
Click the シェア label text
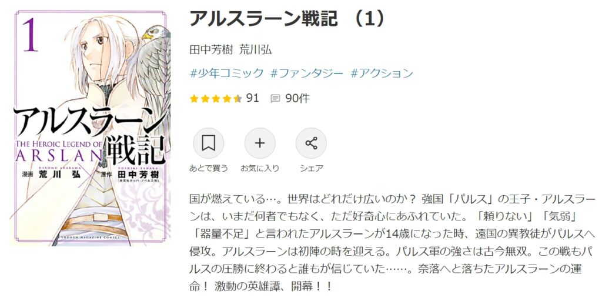click(311, 168)
